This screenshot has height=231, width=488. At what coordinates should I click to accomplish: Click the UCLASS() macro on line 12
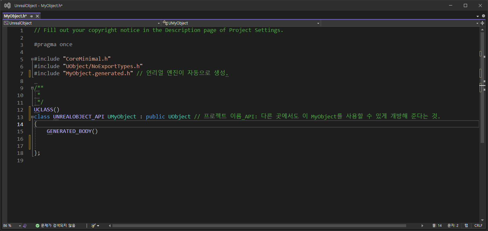point(47,110)
